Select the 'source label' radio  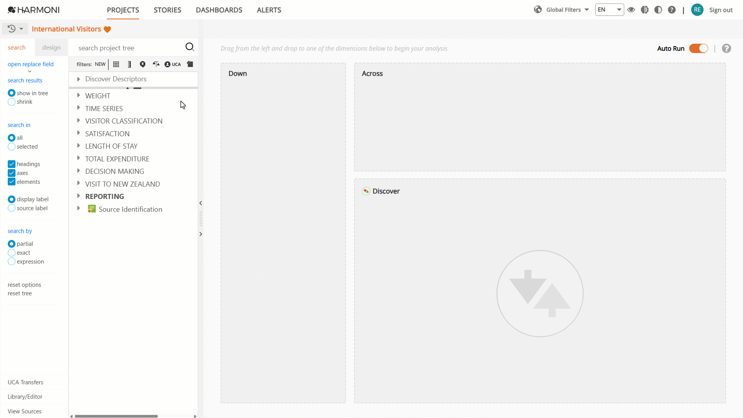[12, 208]
